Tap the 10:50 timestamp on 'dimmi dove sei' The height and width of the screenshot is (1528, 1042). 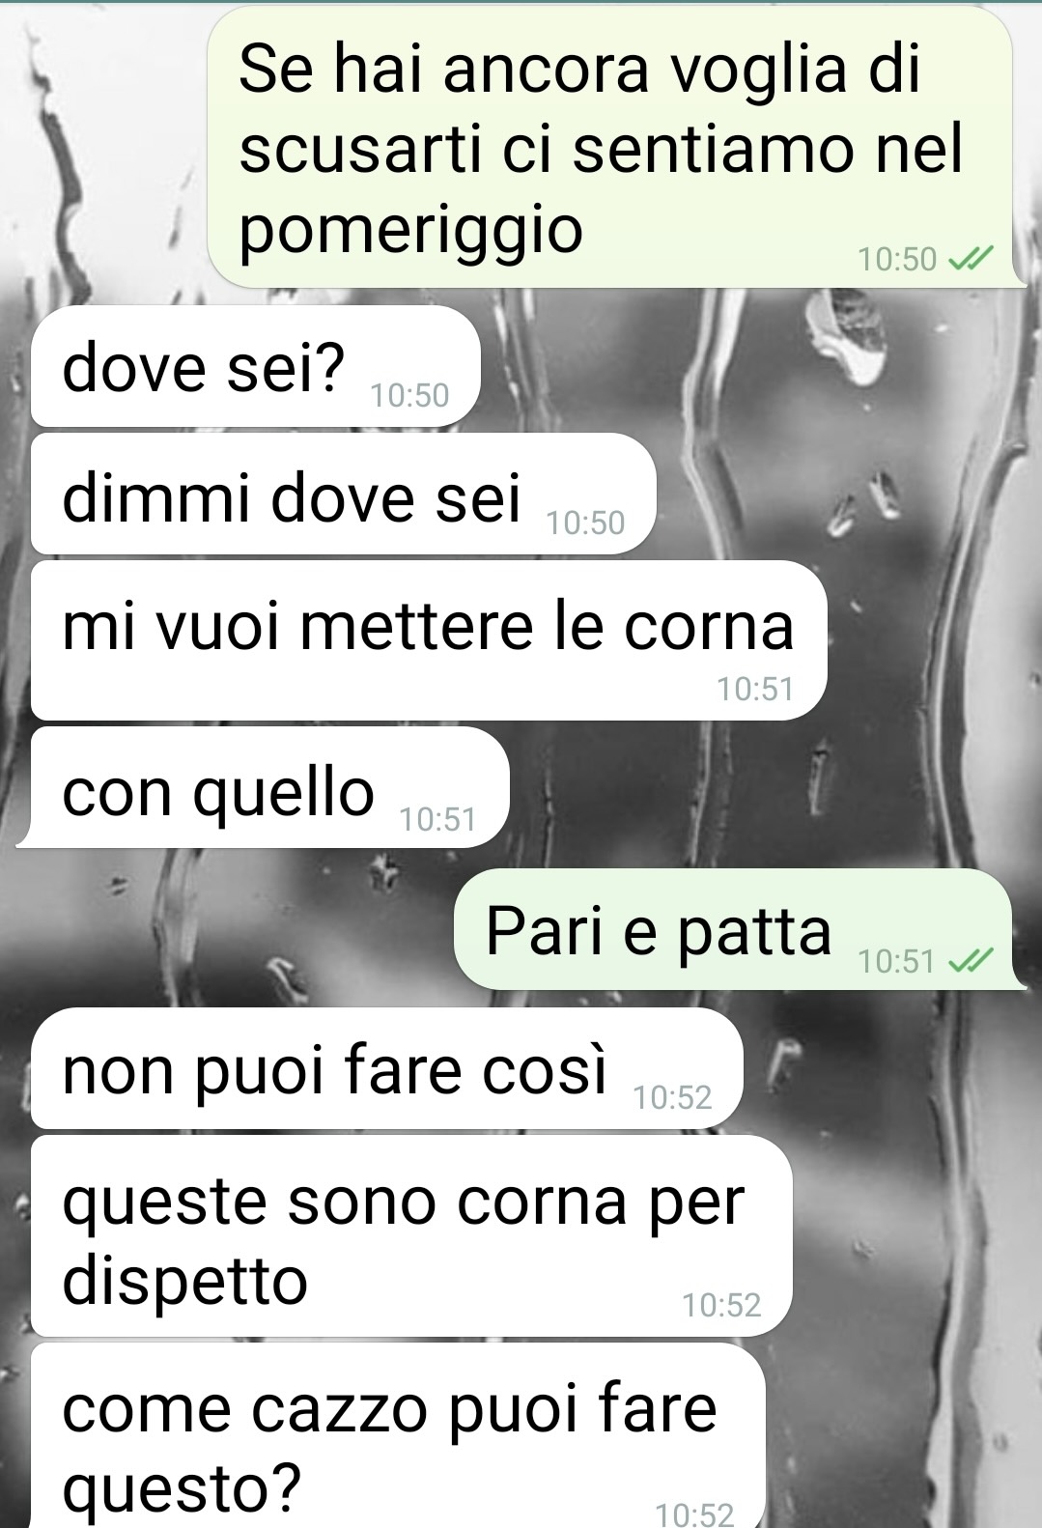(x=586, y=523)
